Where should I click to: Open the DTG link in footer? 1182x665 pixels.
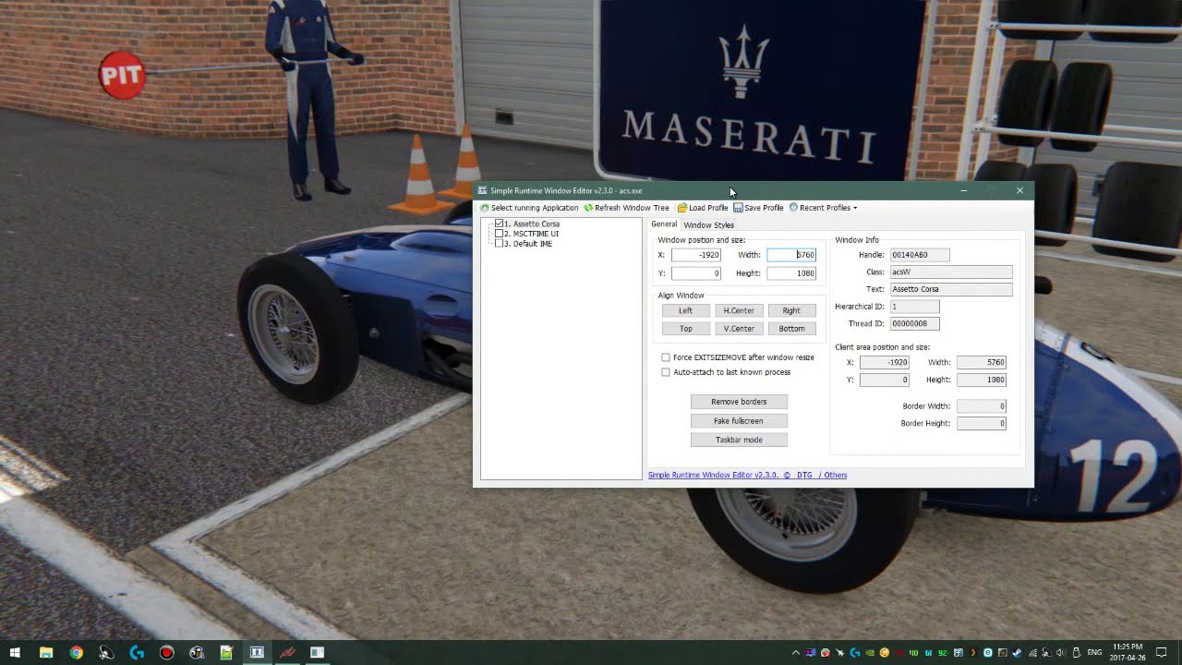[804, 475]
